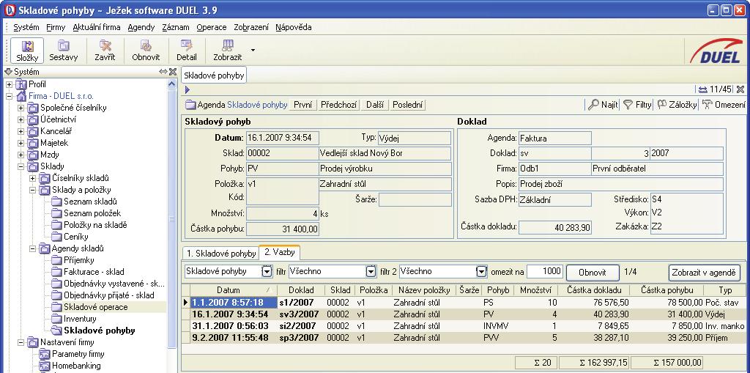
Task: Click the Zavřít toolbar icon
Action: point(105,51)
